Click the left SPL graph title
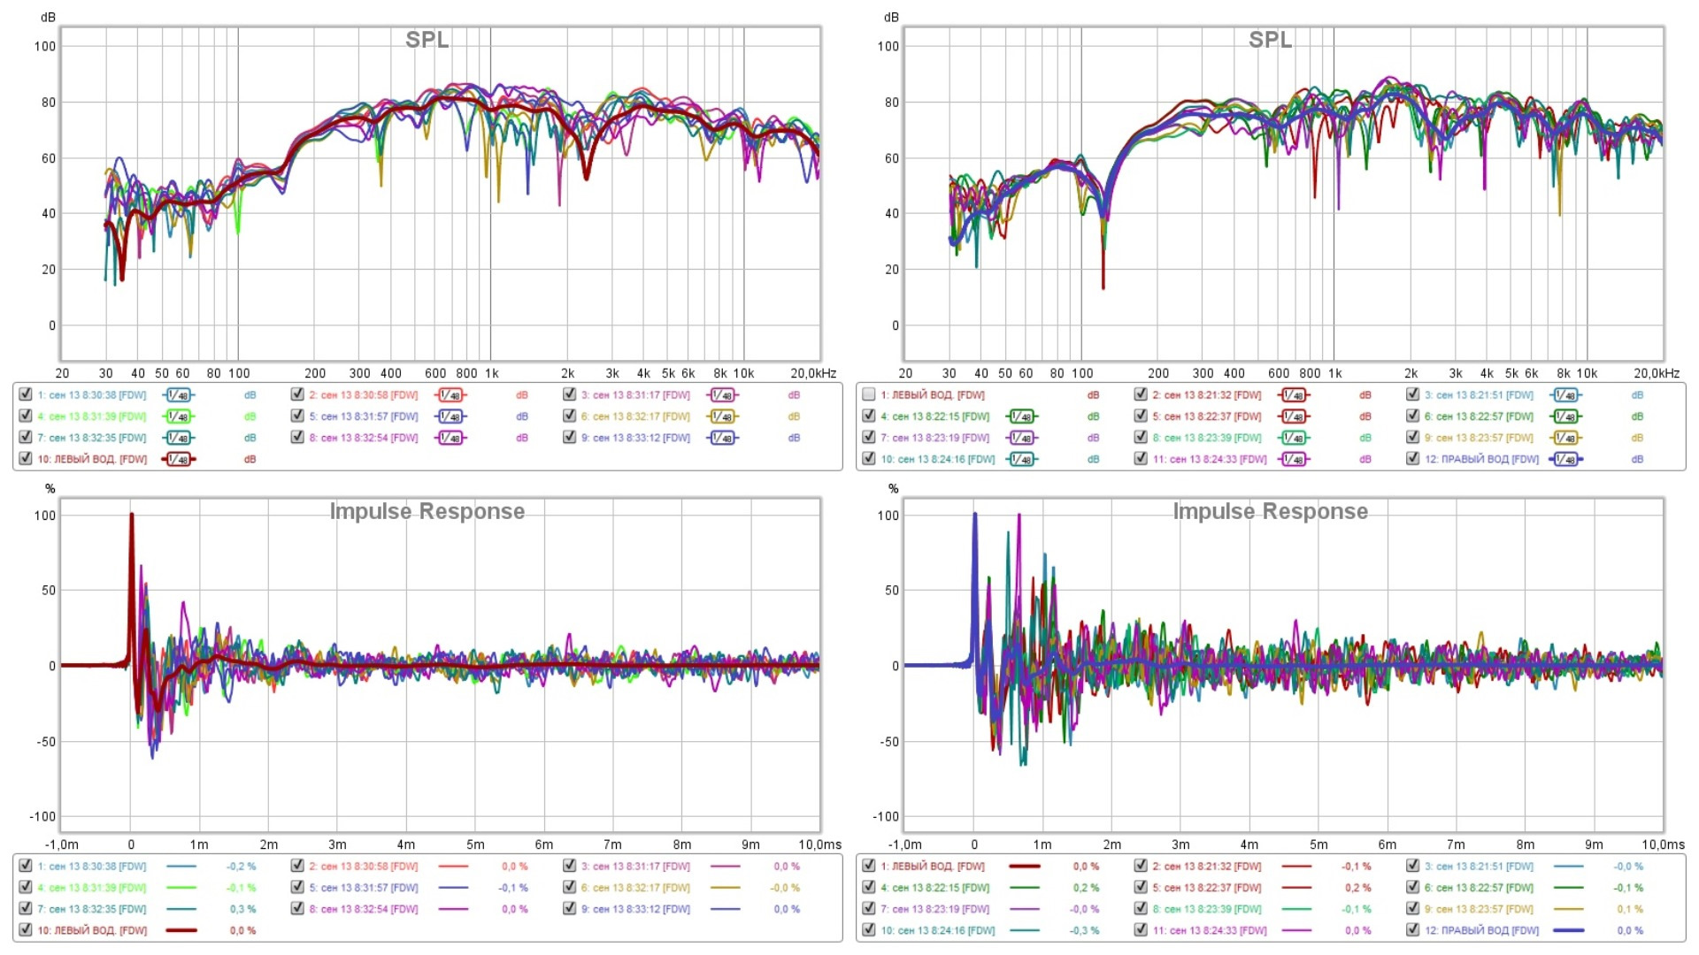 pos(427,40)
